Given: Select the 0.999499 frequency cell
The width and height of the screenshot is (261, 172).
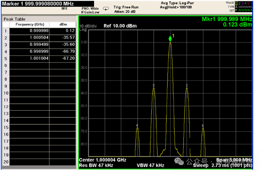Looking at the screenshot, I should point(29,45).
